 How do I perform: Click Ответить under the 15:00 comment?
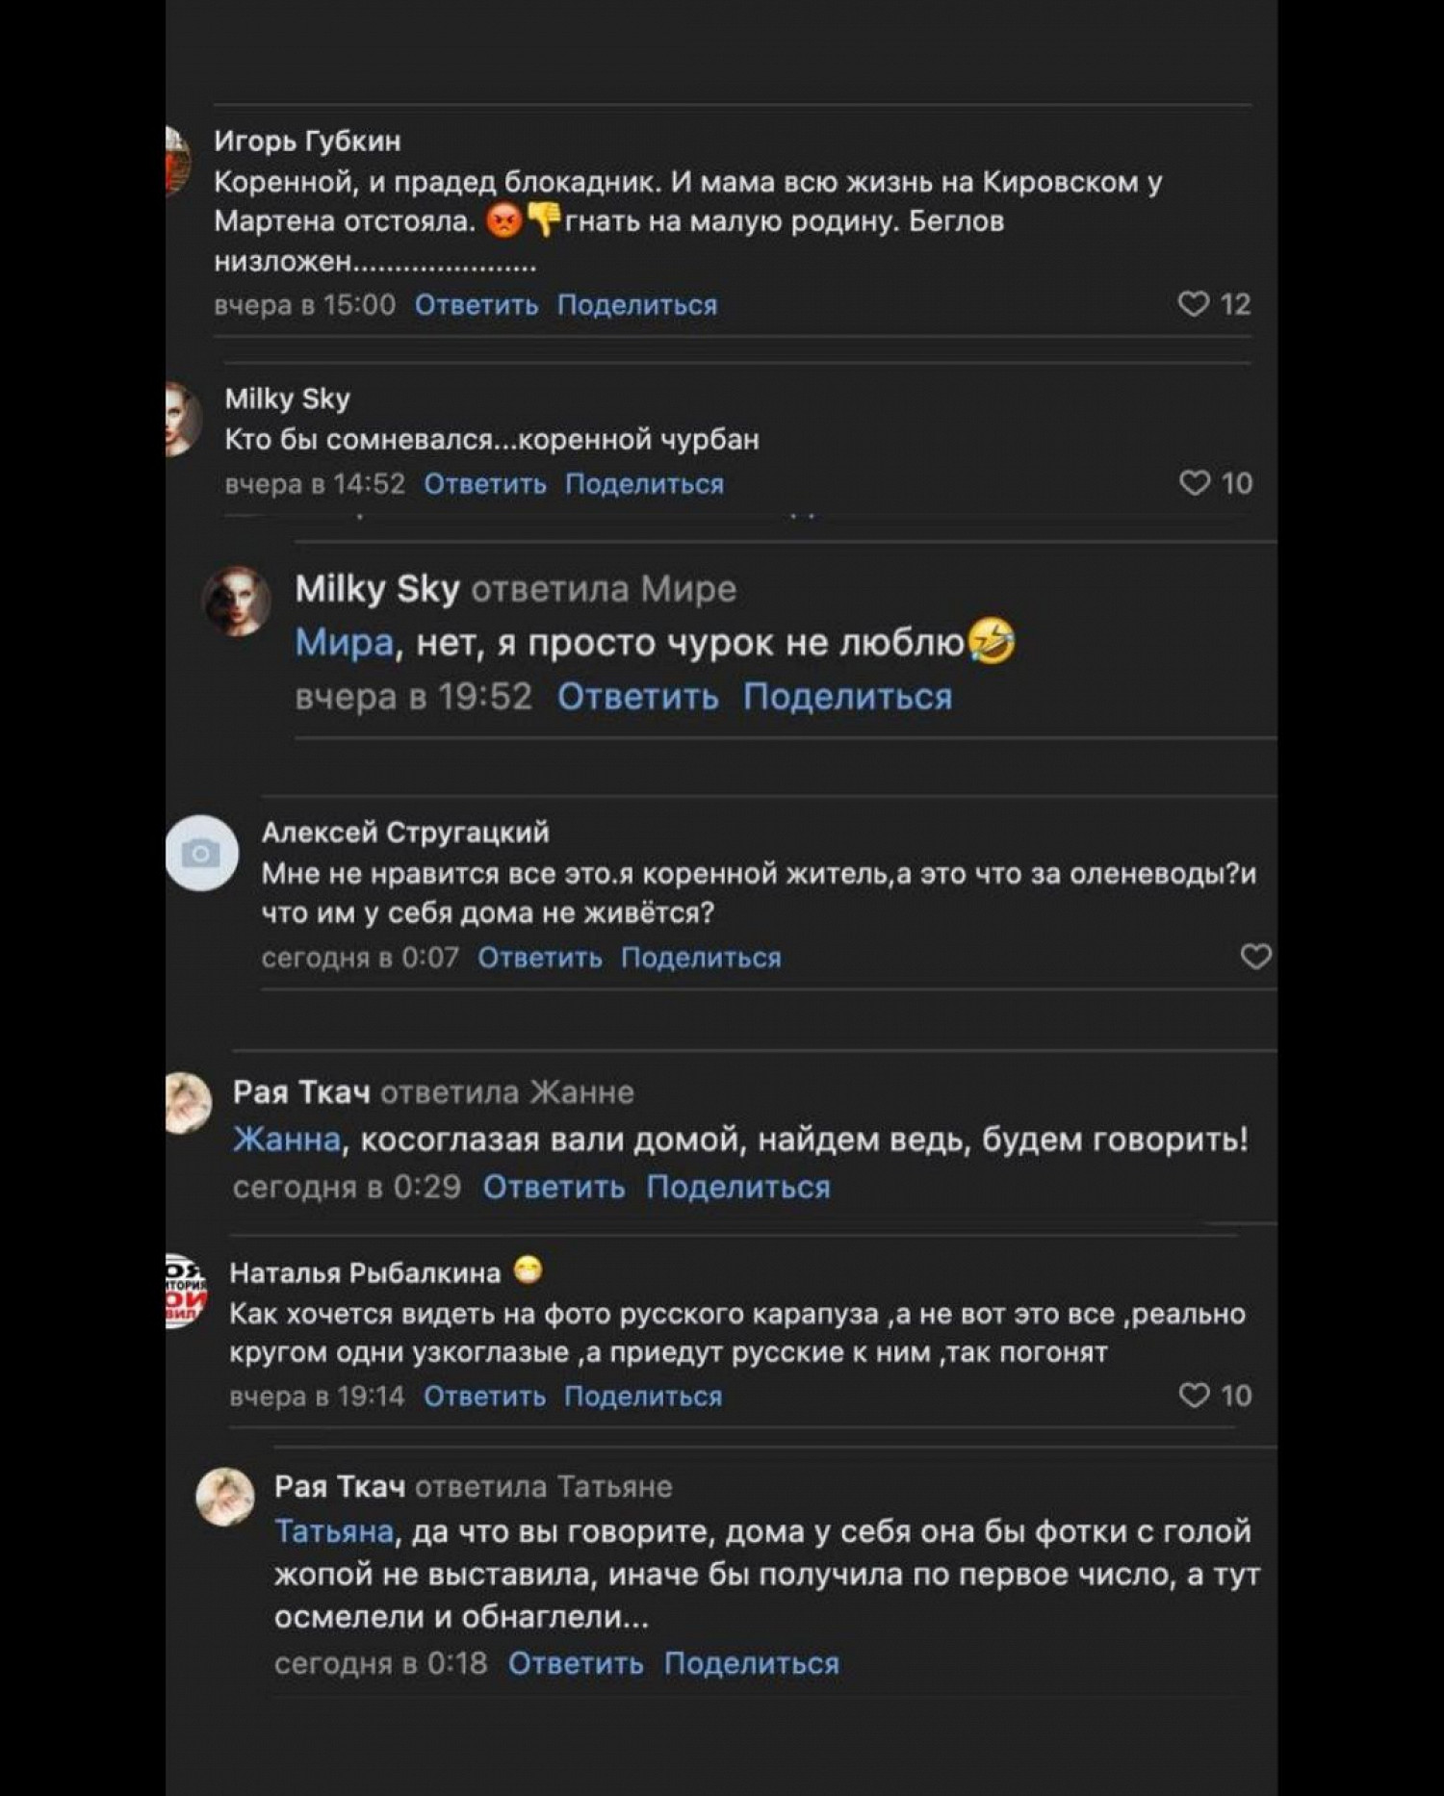pos(477,305)
